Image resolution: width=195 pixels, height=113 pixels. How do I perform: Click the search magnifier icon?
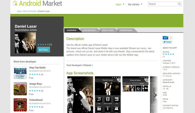pyautogui.click(x=179, y=4)
